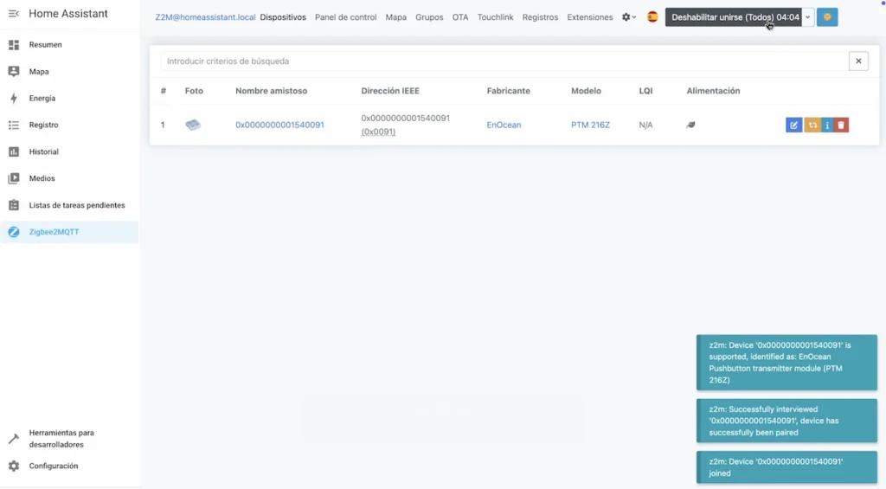This screenshot has width=886, height=489.
Task: Click the 0x0000000001540091 friendly name link
Action: pyautogui.click(x=279, y=125)
